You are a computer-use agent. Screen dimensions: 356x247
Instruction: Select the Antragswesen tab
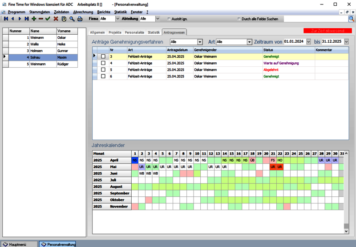pos(174,32)
